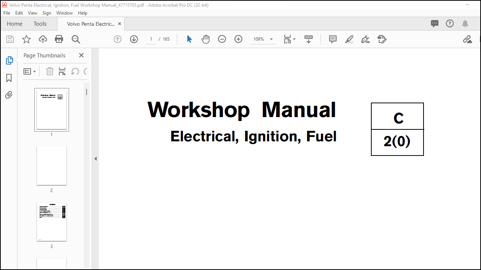Select the page 1 thumbnail
This screenshot has width=481, height=270.
tap(51, 110)
